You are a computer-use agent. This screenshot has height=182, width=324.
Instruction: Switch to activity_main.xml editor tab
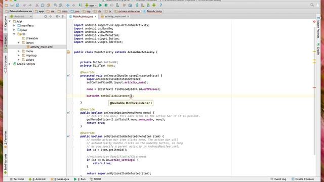pyautogui.click(x=115, y=16)
